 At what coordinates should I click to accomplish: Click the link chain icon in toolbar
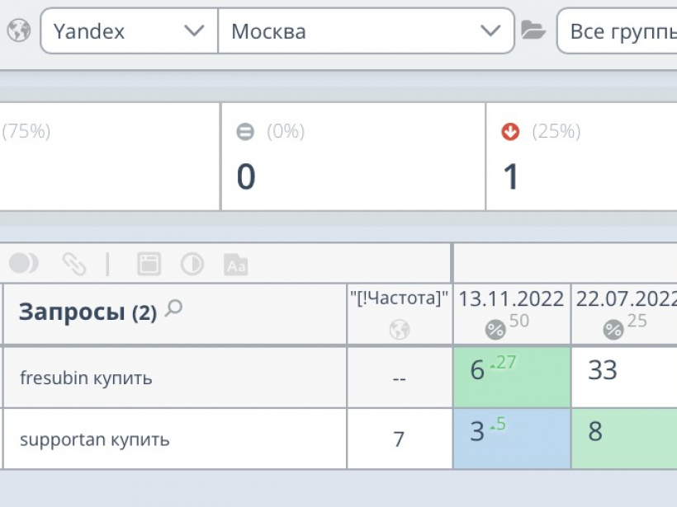(x=74, y=264)
